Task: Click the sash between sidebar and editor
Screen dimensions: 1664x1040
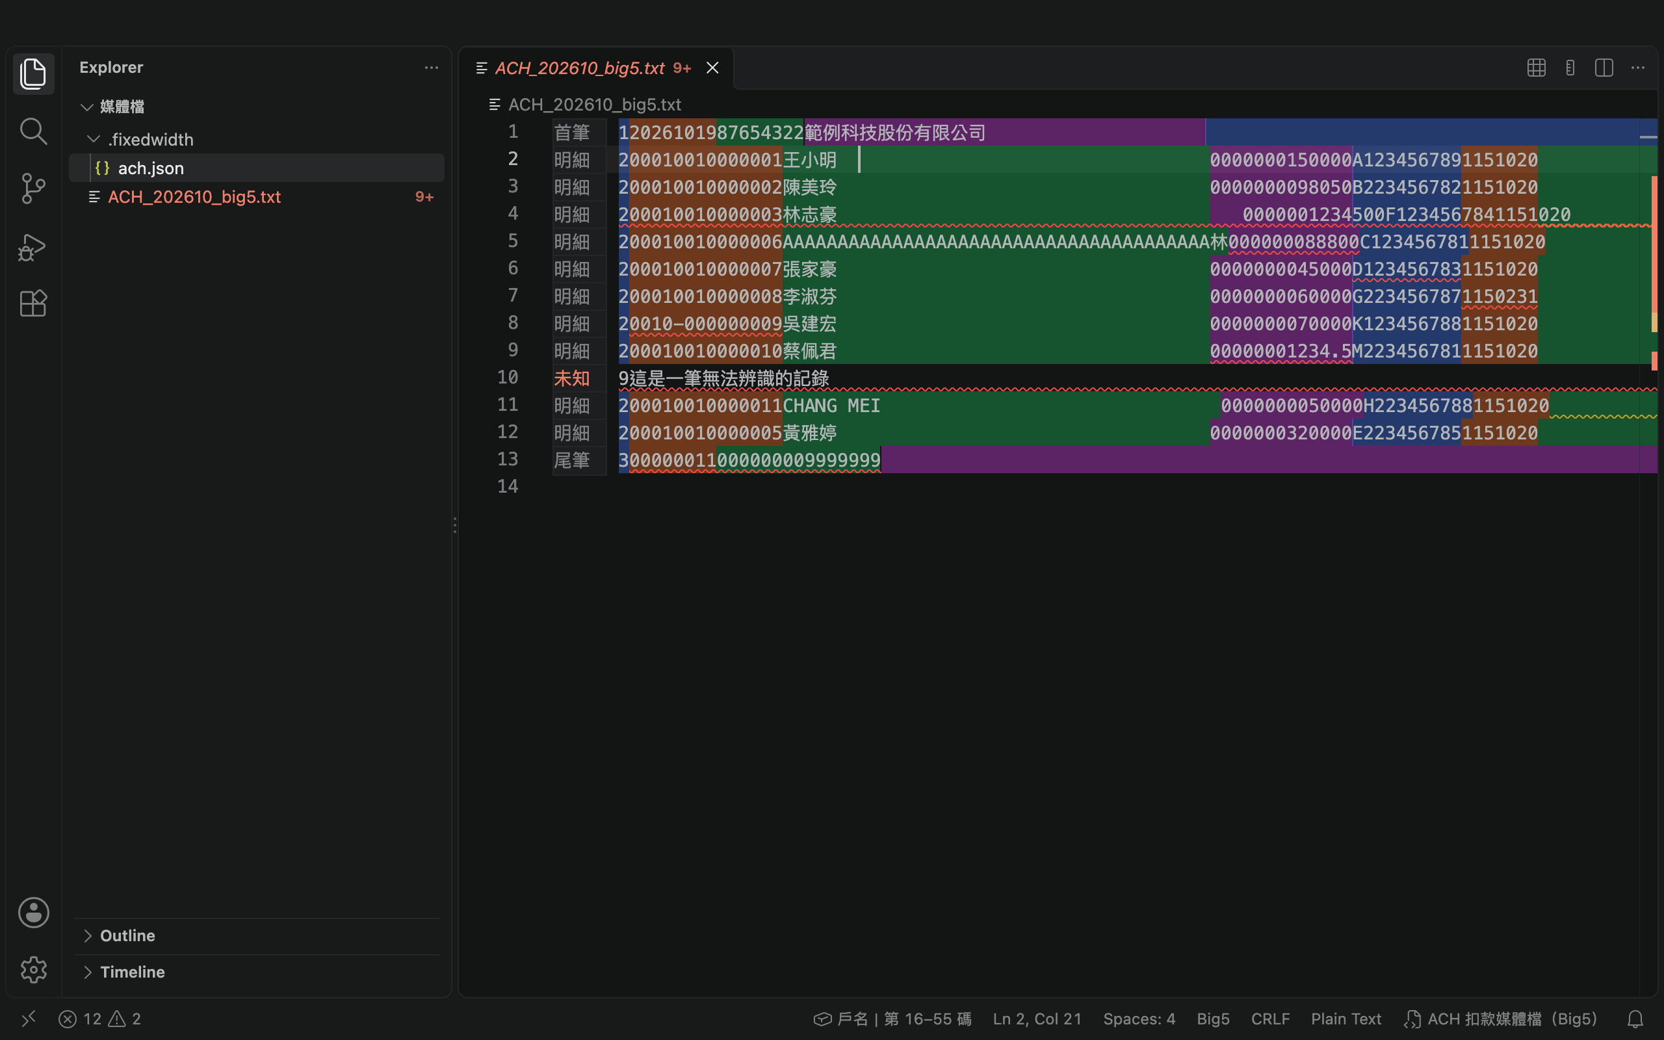Action: [x=454, y=524]
